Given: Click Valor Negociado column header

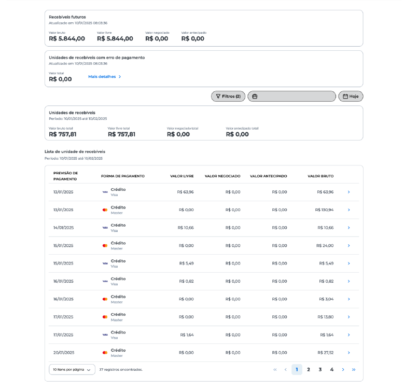Looking at the screenshot, I should (222, 176).
